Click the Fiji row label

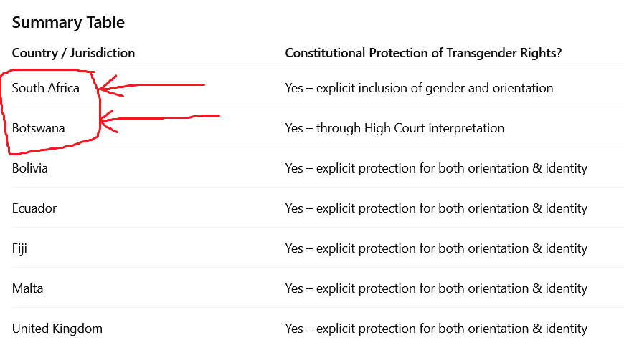coord(19,248)
